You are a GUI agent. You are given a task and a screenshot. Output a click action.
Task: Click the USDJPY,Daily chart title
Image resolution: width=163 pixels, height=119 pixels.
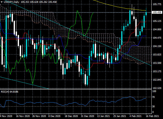click(12, 2)
